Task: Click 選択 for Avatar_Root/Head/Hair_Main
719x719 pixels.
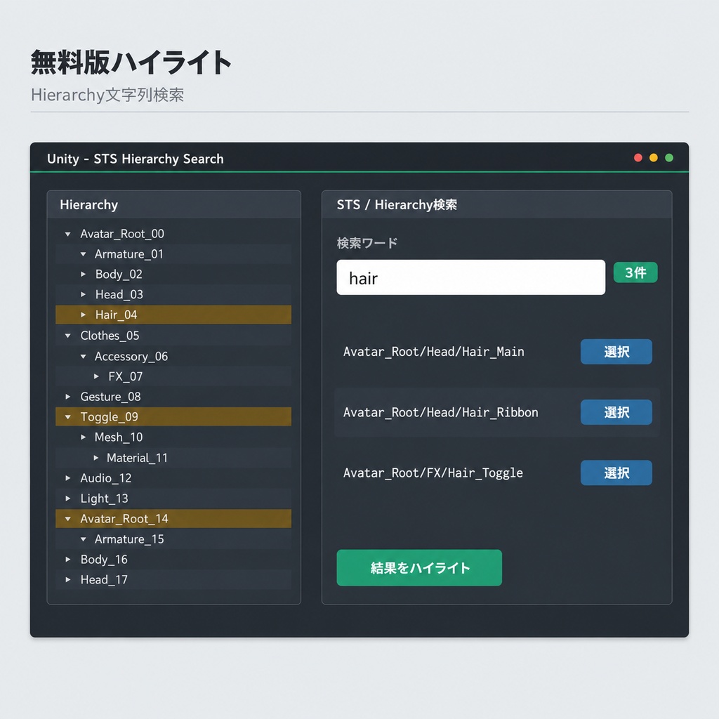Action: click(616, 352)
